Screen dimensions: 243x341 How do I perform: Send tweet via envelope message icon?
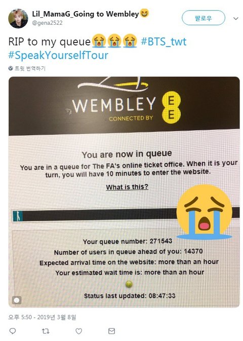tap(111, 331)
